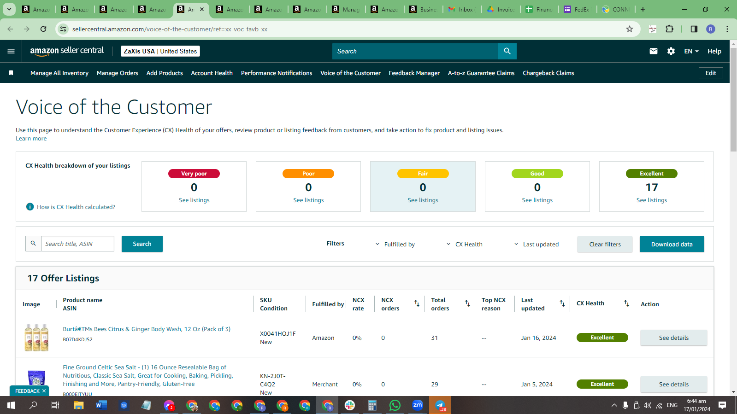The image size is (737, 414).
Task: Click the bookmark flag icon before Manage All Inventory
Action: click(x=11, y=73)
